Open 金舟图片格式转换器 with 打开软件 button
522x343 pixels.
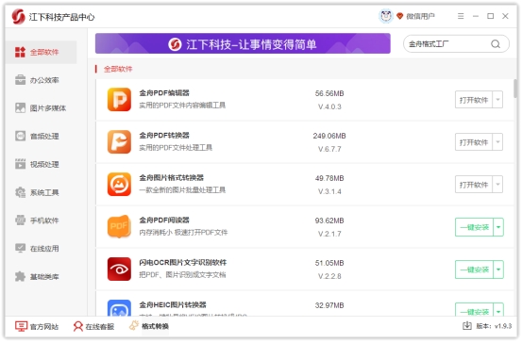pos(474,185)
